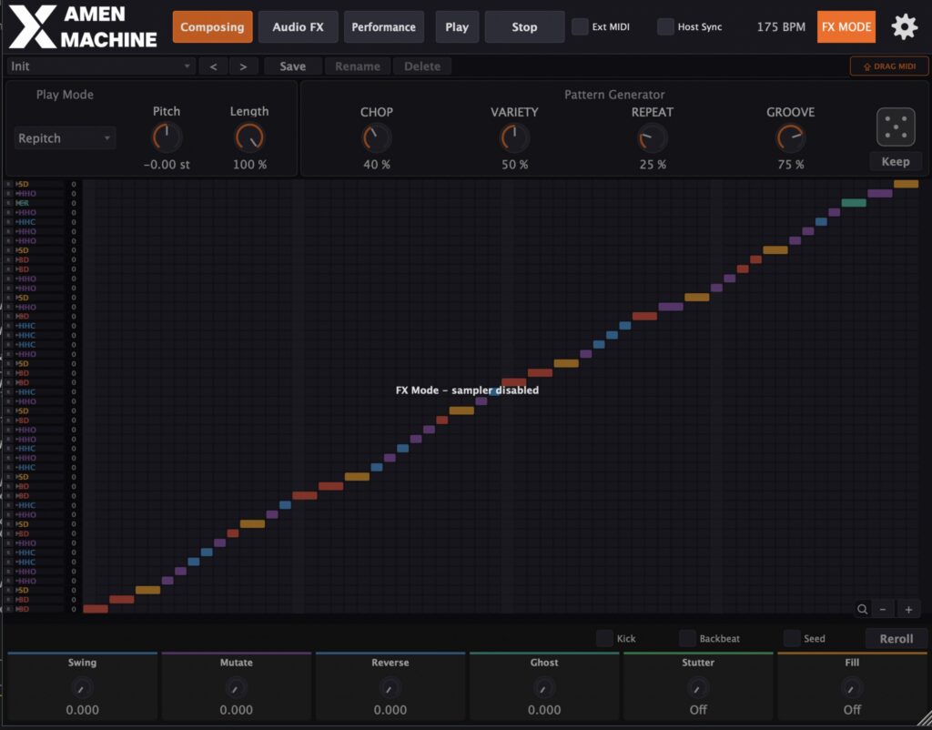Zoom in the grid with the plus icon

click(908, 609)
